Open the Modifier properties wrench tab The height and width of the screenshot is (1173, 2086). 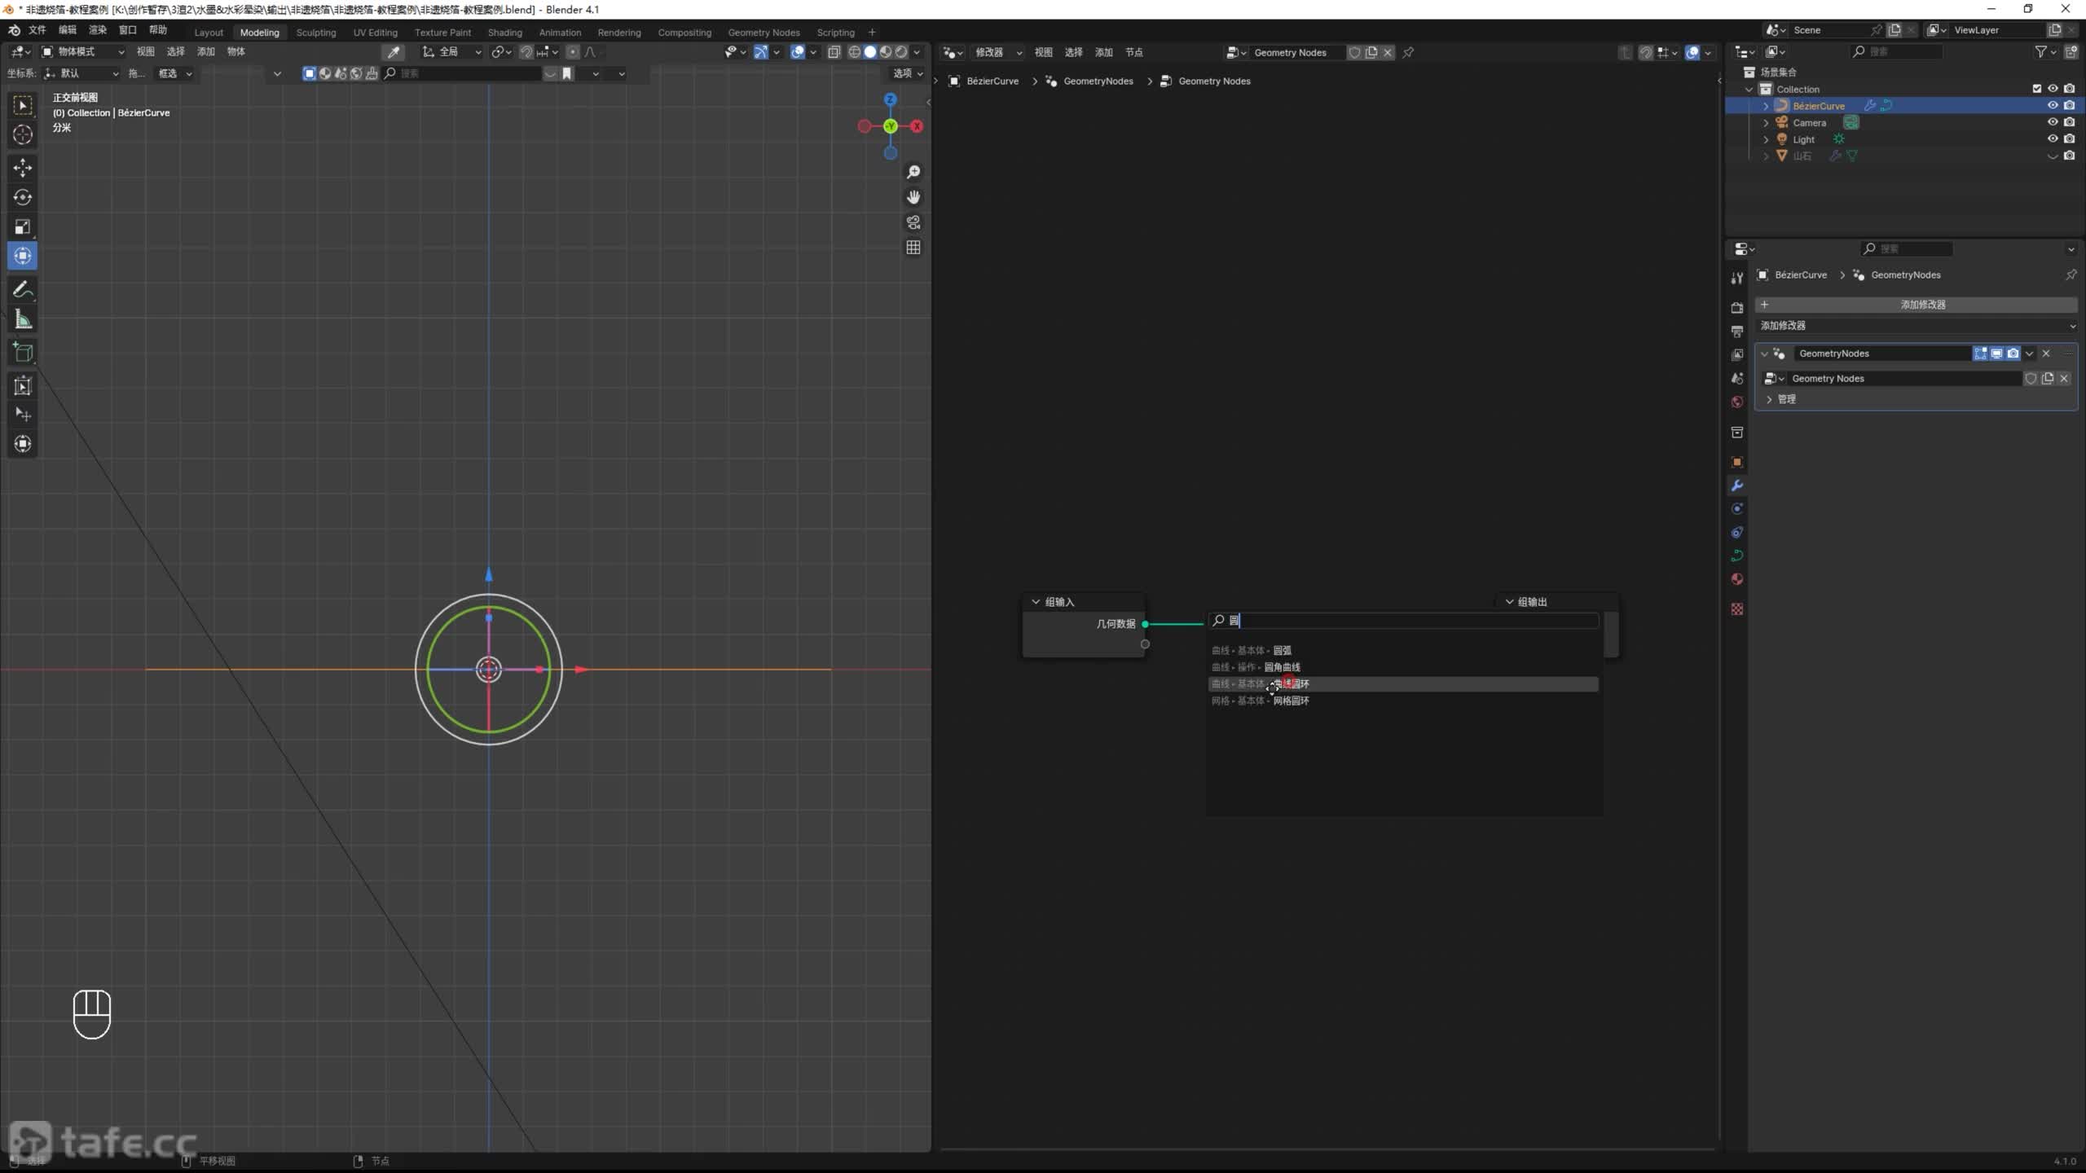pyautogui.click(x=1736, y=485)
